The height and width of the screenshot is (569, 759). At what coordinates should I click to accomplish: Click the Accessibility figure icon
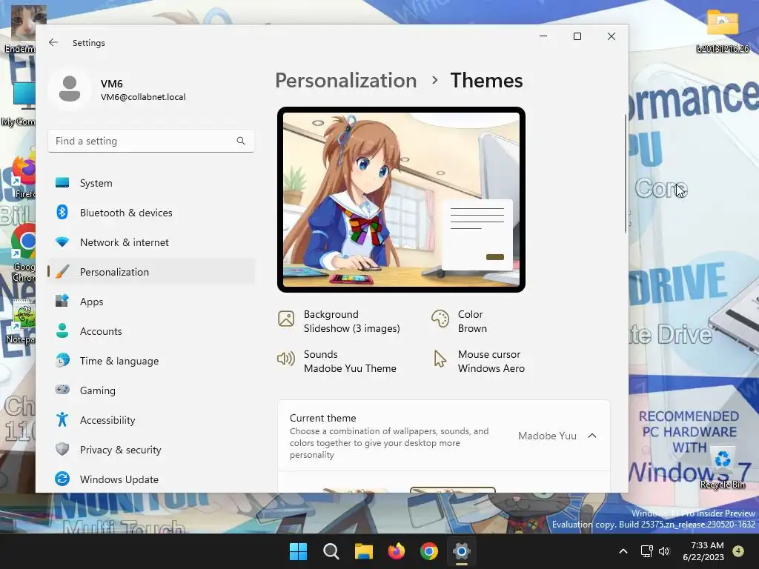point(62,419)
